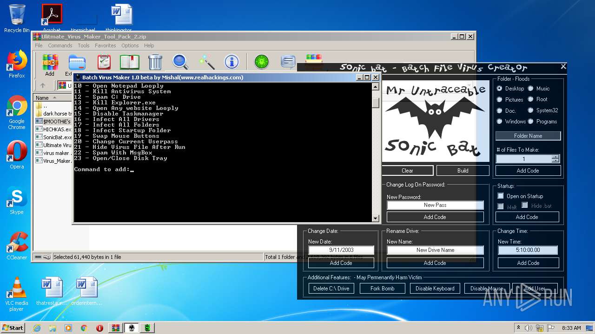595x334 pixels.
Task: Select Doc. radio in Folder Floods
Action: pyautogui.click(x=500, y=110)
